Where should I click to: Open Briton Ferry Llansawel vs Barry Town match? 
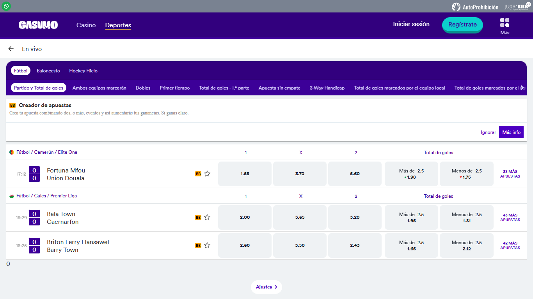coord(78,246)
